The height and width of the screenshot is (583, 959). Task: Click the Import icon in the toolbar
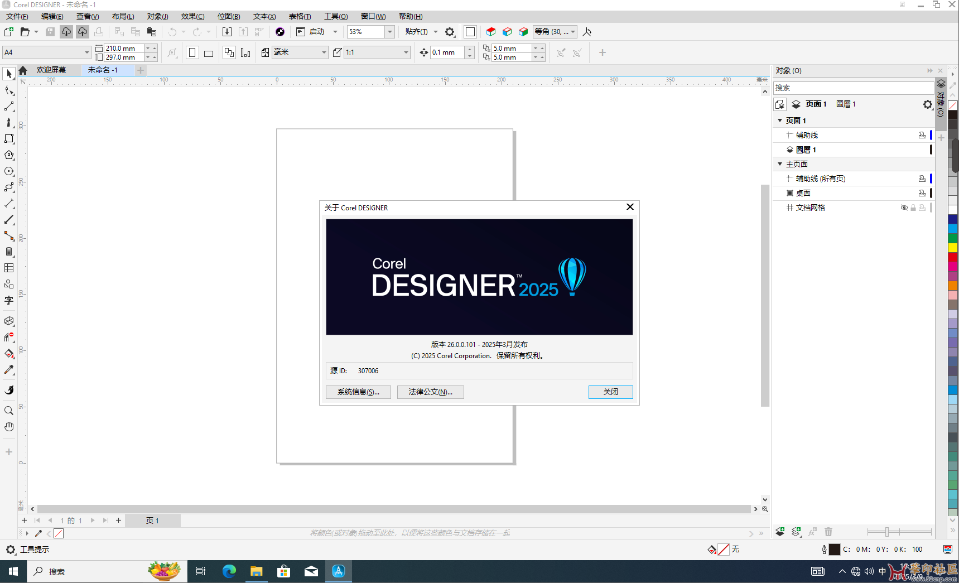227,32
